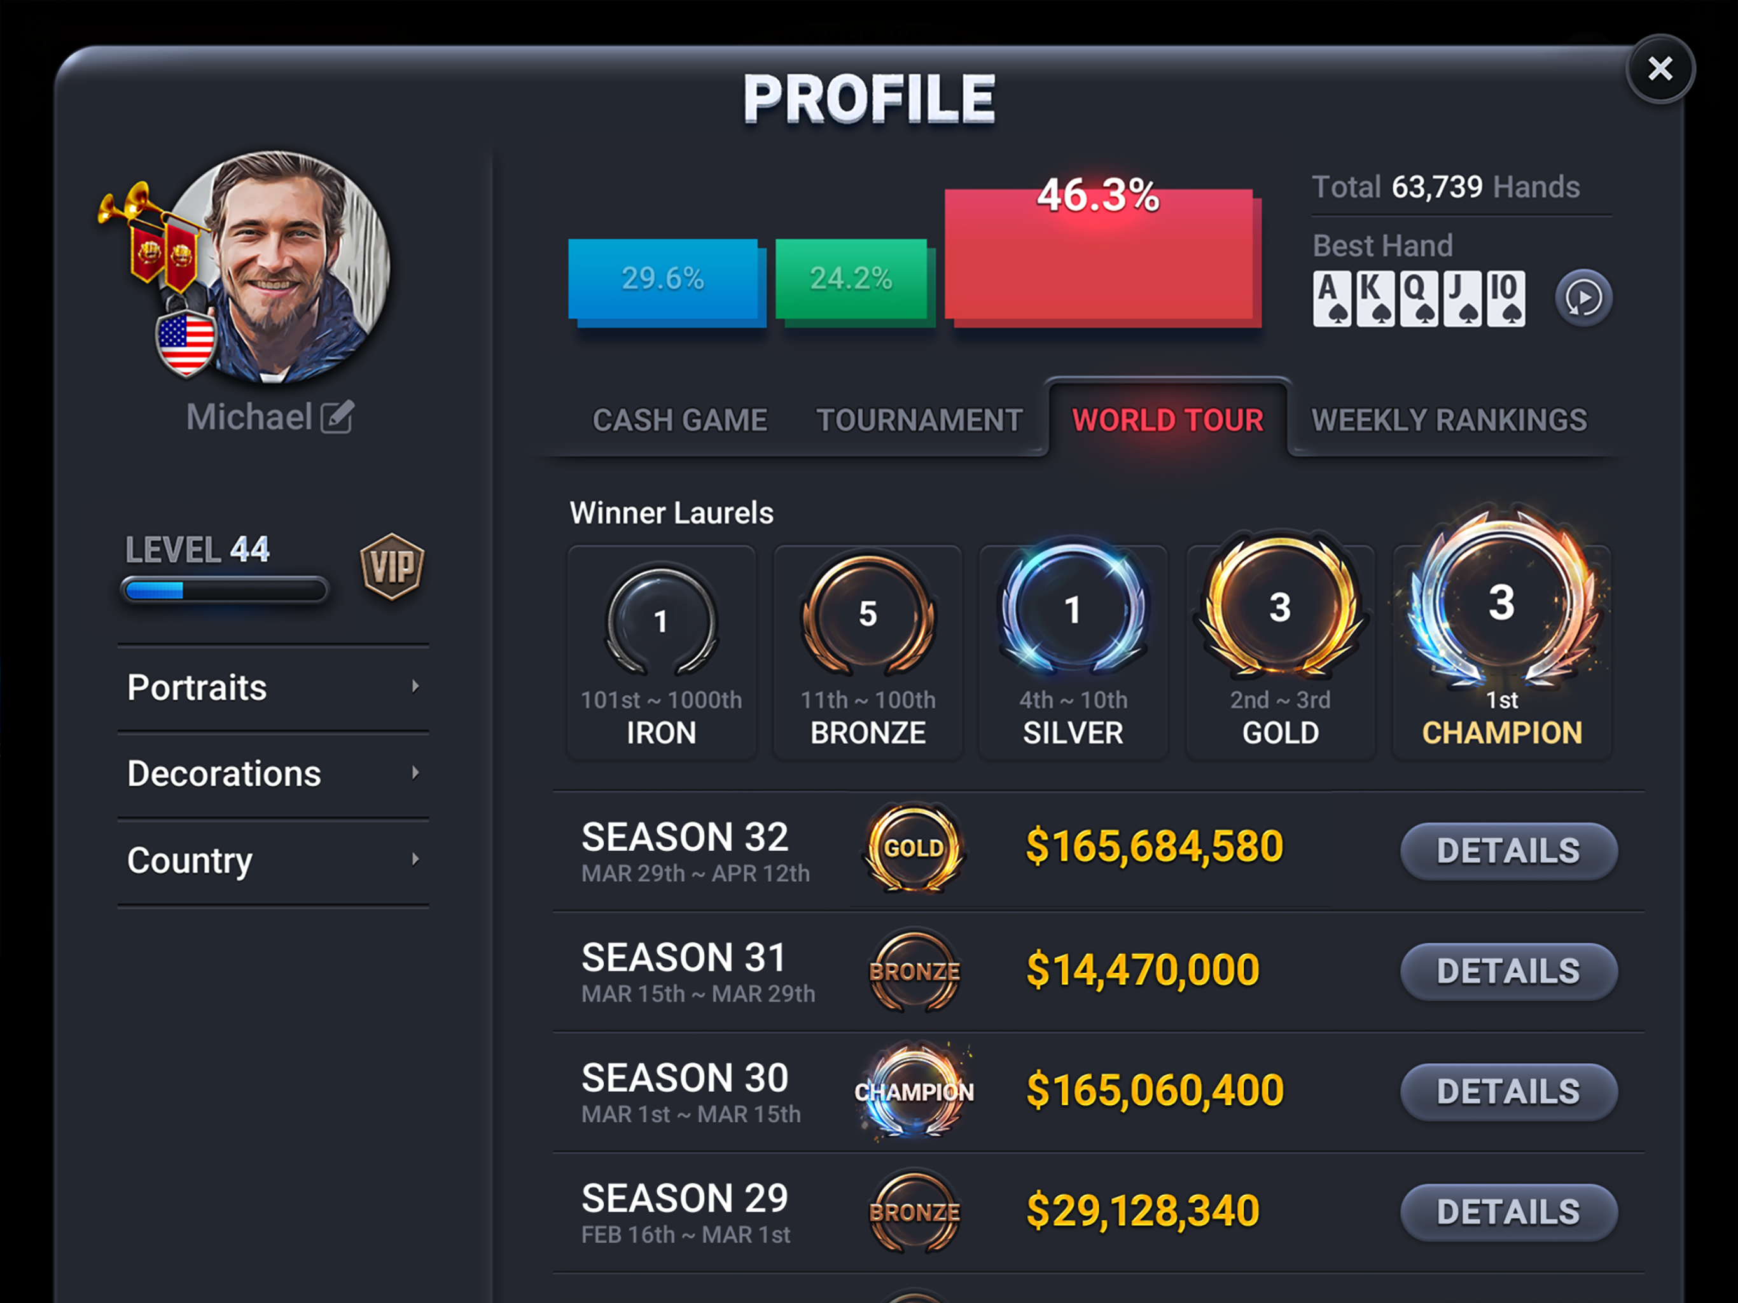View Details for Season 31
This screenshot has width=1738, height=1303.
(1508, 972)
